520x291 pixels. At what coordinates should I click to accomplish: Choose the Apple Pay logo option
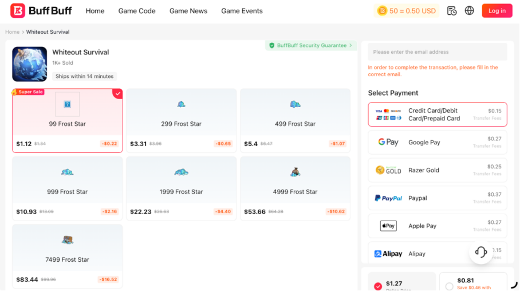pyautogui.click(x=388, y=226)
